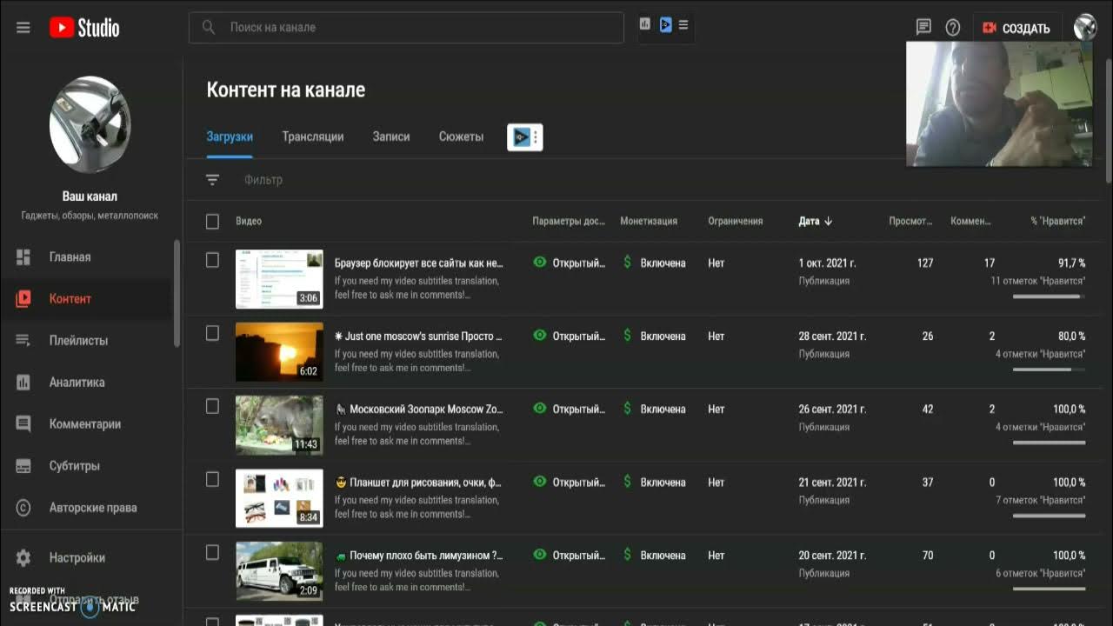Open monetization Включена dropdown for Планшет video
The width and height of the screenshot is (1113, 626).
pyautogui.click(x=663, y=483)
